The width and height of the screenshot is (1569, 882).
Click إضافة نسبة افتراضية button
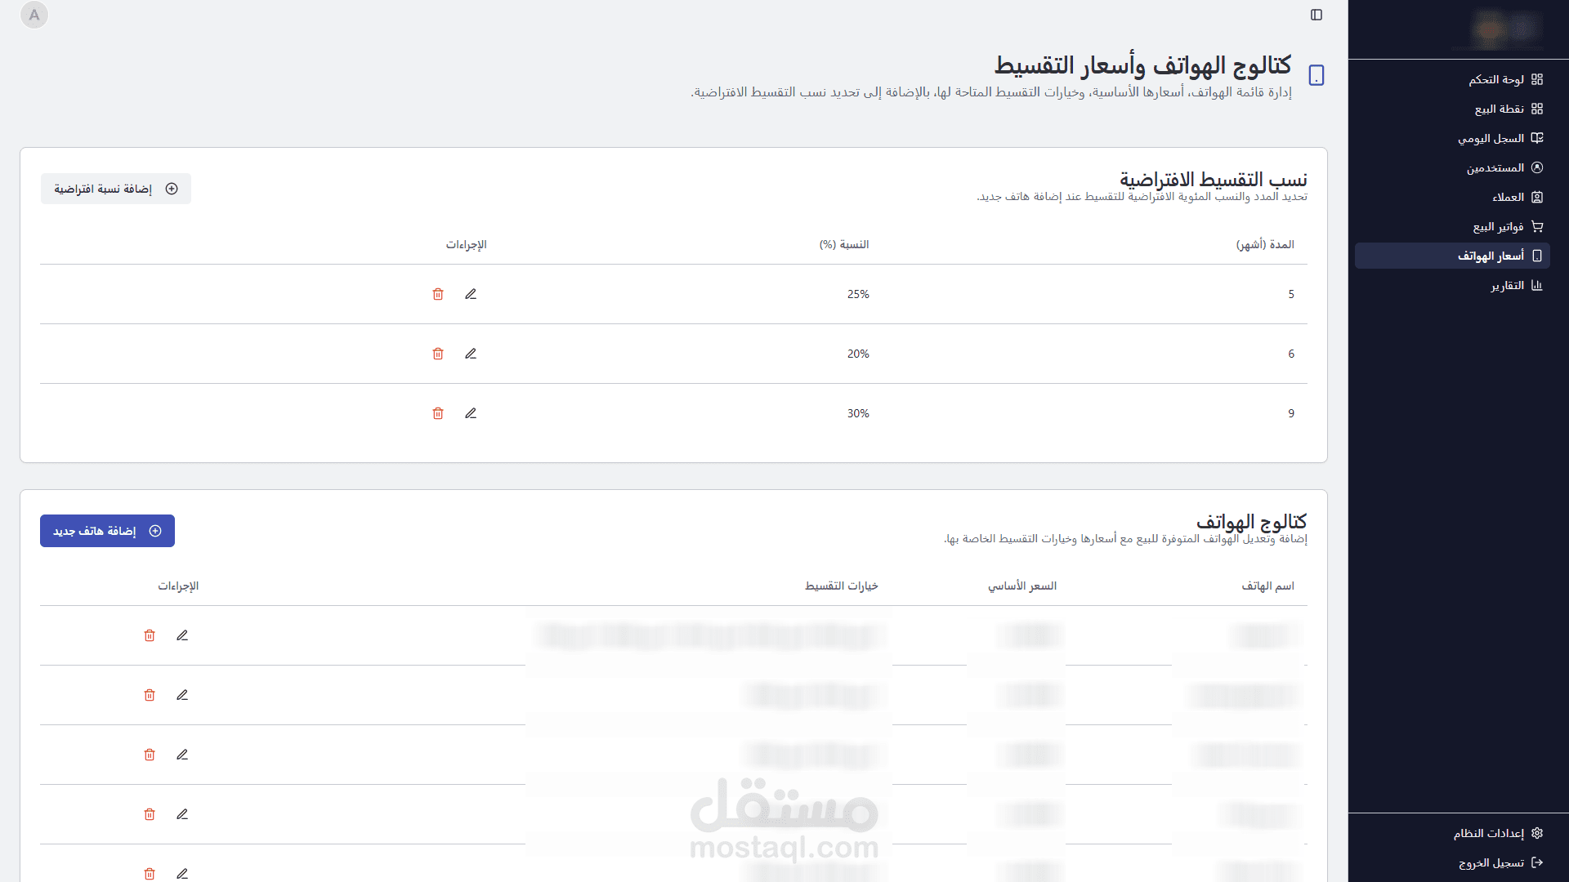click(x=115, y=189)
